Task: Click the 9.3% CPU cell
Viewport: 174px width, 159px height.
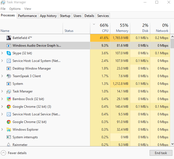Action: point(100,46)
